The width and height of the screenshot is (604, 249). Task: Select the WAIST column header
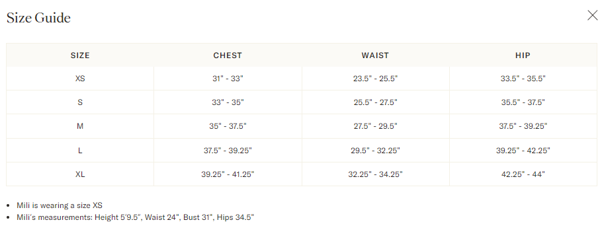(x=375, y=55)
